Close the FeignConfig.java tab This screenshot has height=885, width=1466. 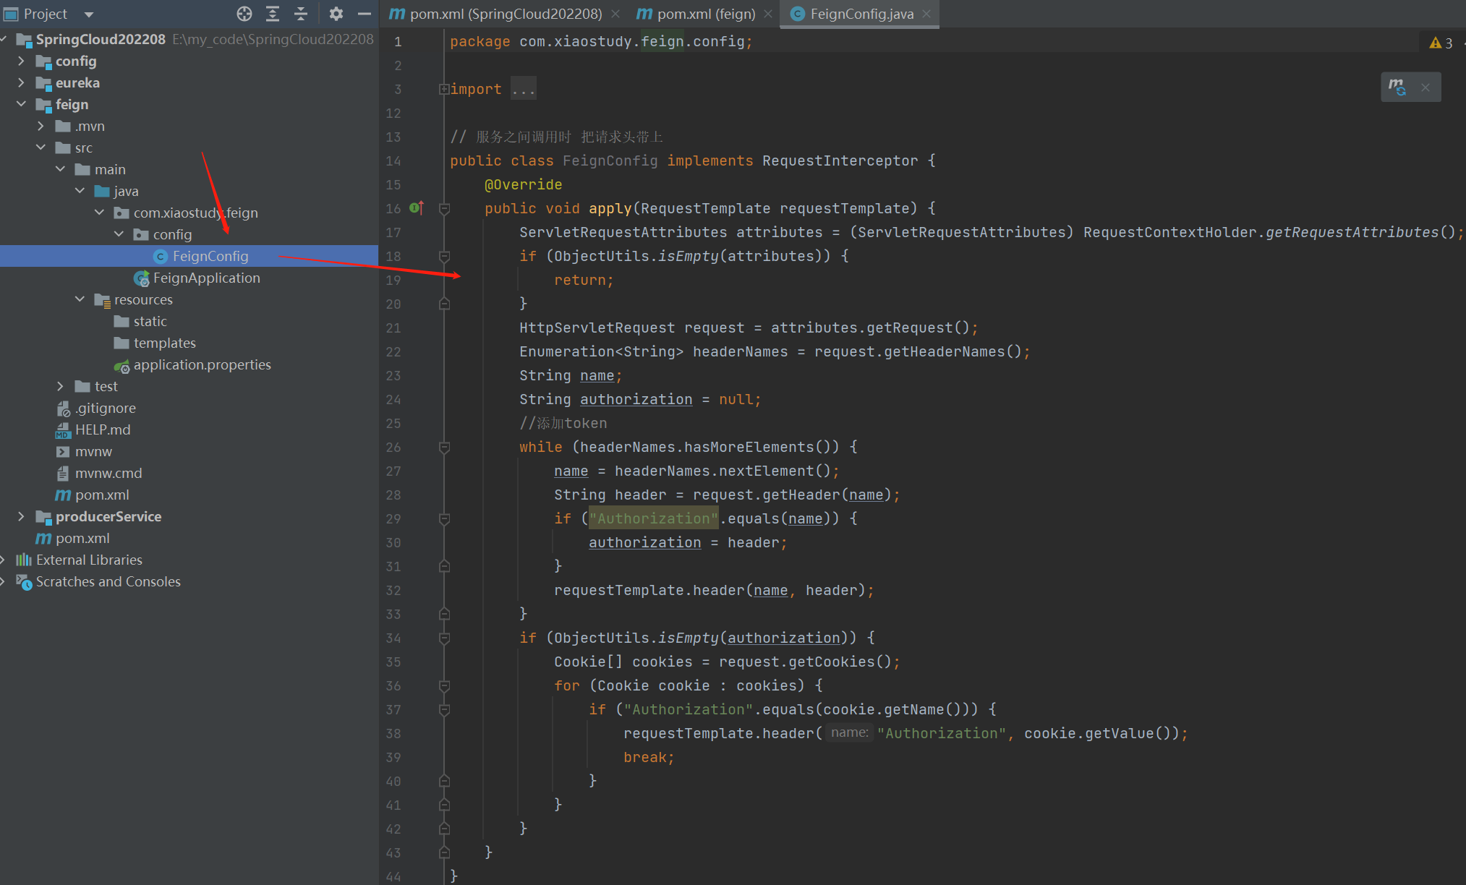tap(926, 14)
